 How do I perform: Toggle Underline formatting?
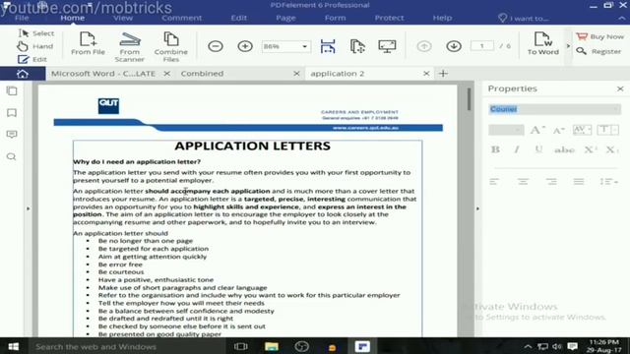[538, 149]
